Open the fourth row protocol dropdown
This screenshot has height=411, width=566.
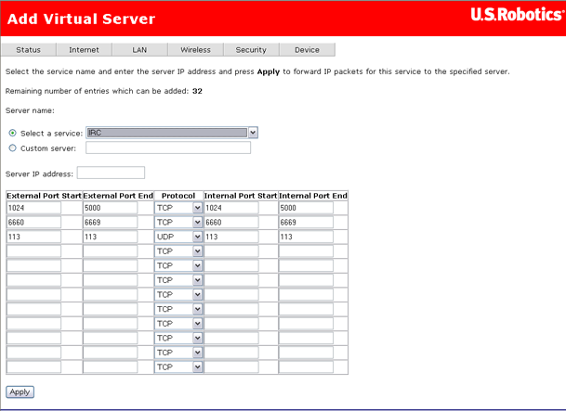coord(178,251)
